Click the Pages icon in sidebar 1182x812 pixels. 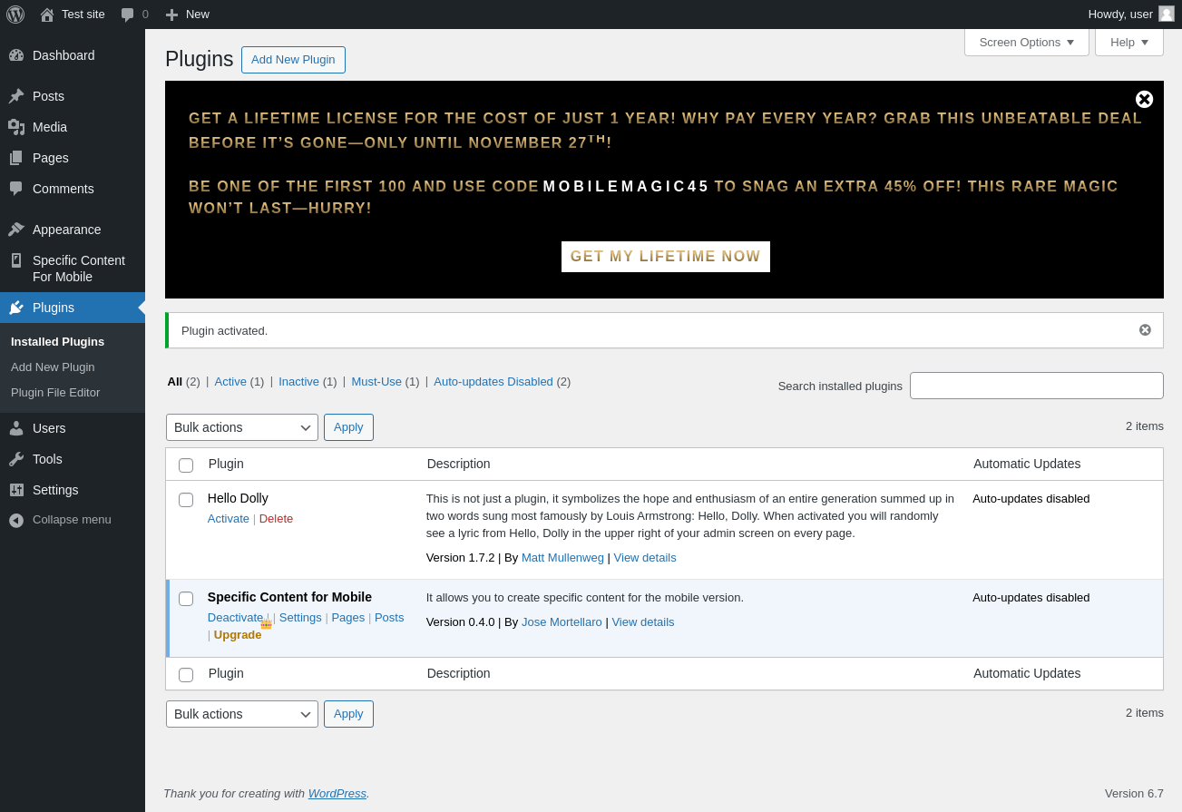tap(16, 158)
